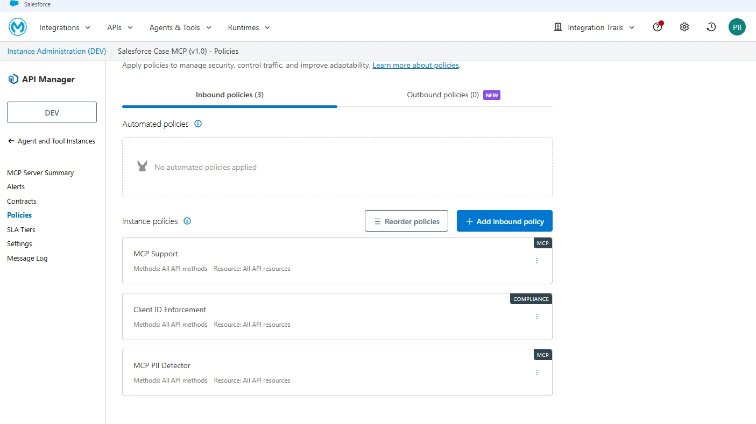Screen dimensions: 756x424
Task: Open the Integration Trails organization dropdown
Action: (x=601, y=27)
